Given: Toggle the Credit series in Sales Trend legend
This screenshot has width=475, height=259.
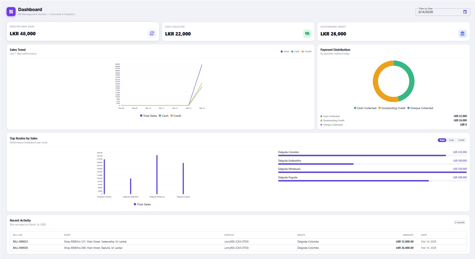Looking at the screenshot, I should pyautogui.click(x=306, y=51).
